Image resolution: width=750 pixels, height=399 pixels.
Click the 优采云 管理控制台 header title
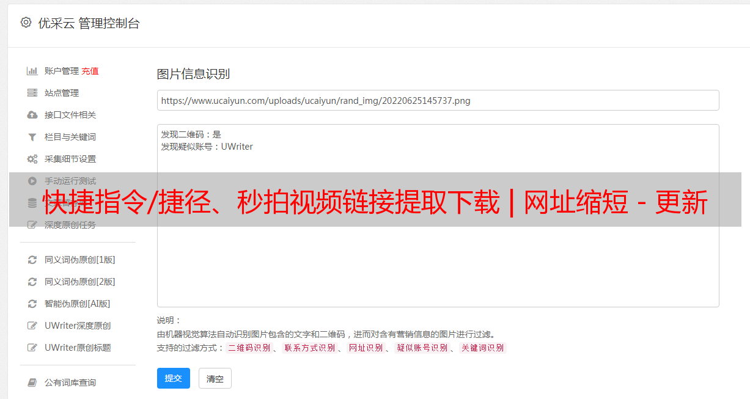click(89, 23)
